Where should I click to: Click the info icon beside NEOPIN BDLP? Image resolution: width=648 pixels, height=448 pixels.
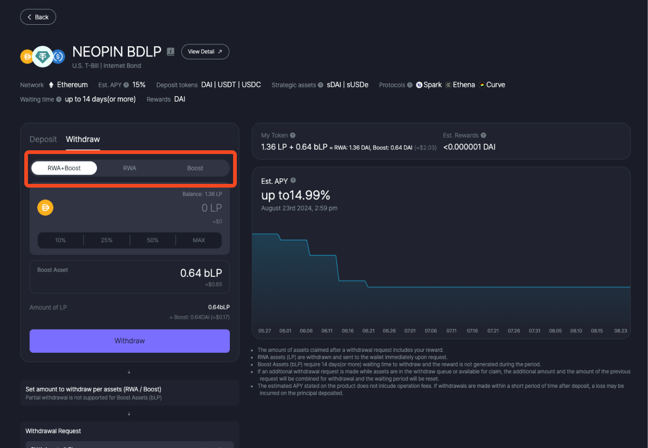pos(171,52)
